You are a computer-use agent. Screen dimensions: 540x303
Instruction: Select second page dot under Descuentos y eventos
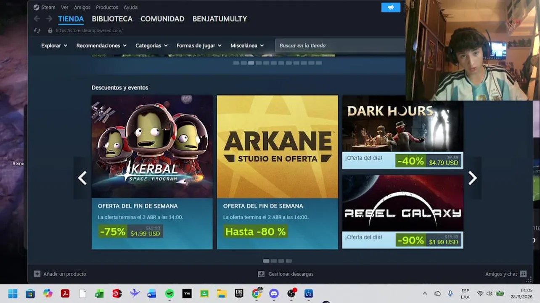click(x=274, y=261)
